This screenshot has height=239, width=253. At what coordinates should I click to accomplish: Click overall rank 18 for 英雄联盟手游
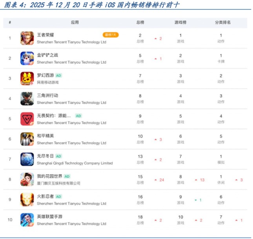click(140, 217)
